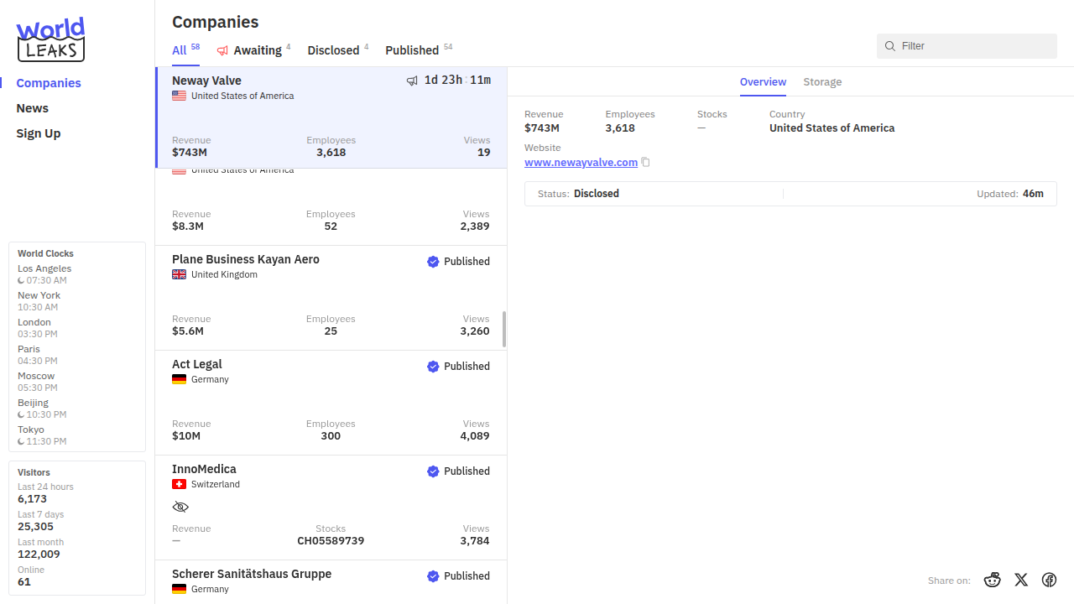1074x604 pixels.
Task: Click United States of America country value in Overview
Action: tap(832, 128)
